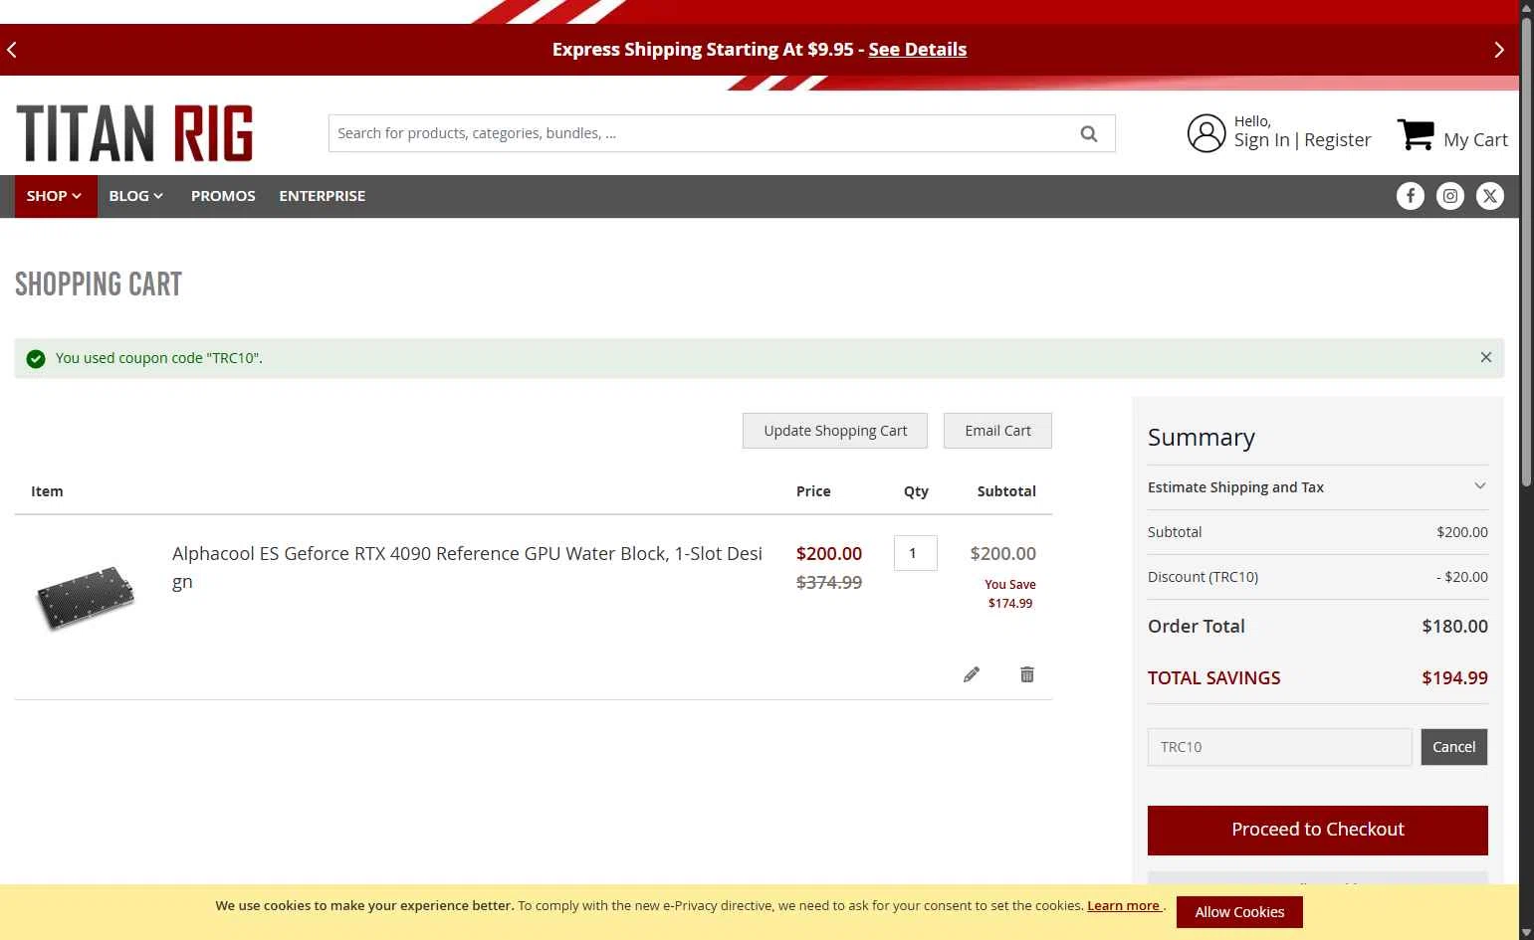
Task: Dismiss the coupon code notification
Action: 1485,357
